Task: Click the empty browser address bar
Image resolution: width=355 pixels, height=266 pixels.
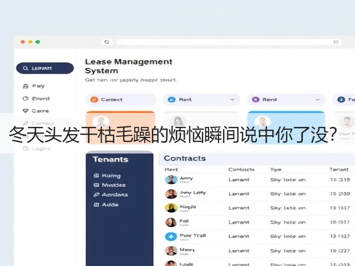Action: (229, 42)
